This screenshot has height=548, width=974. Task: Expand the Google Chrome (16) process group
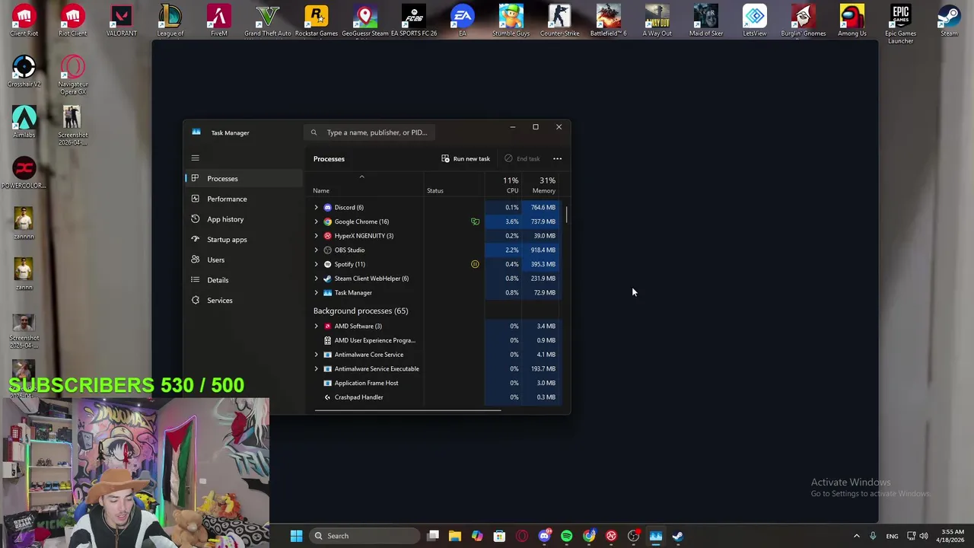click(x=317, y=221)
